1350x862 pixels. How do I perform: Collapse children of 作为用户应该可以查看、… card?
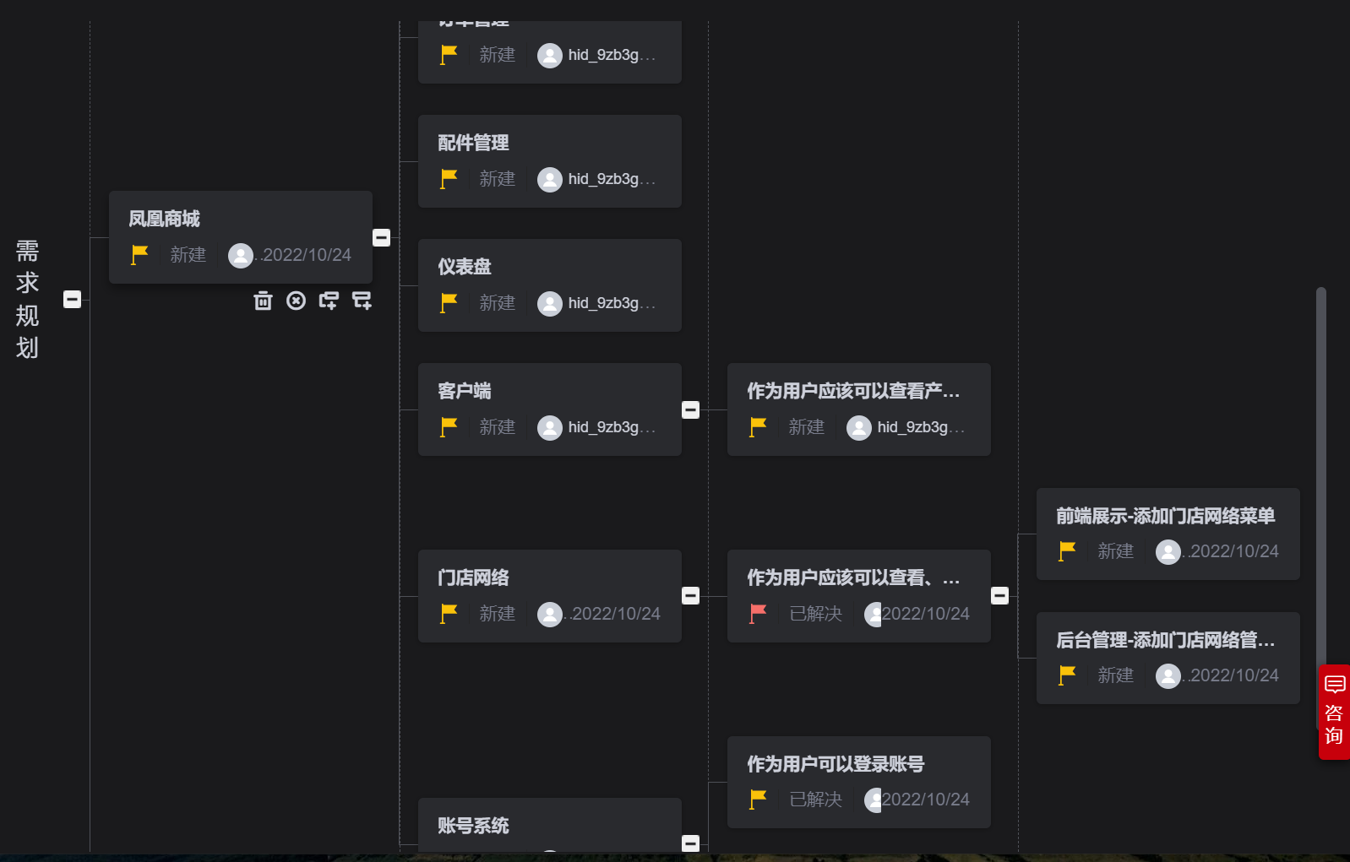1000,595
